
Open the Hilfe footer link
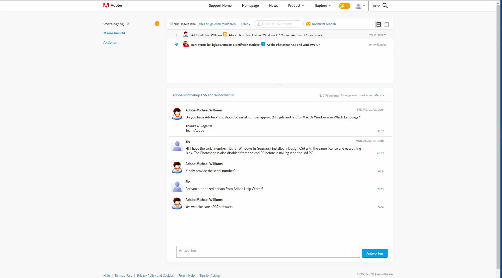(107, 276)
